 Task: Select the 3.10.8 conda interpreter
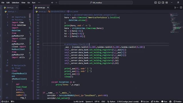(128, 102)
